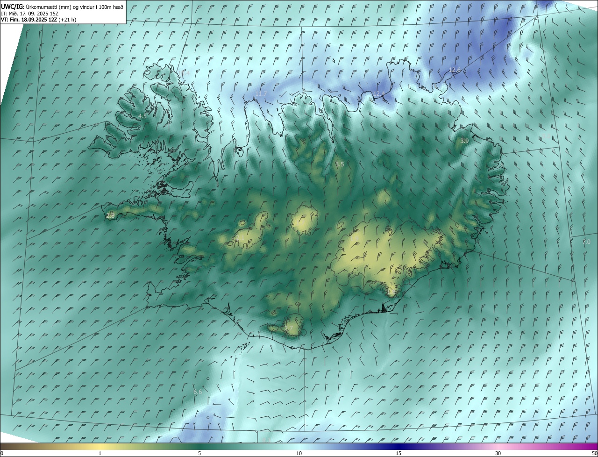Click the 6.6 value label over the southern ocean

(198, 392)
